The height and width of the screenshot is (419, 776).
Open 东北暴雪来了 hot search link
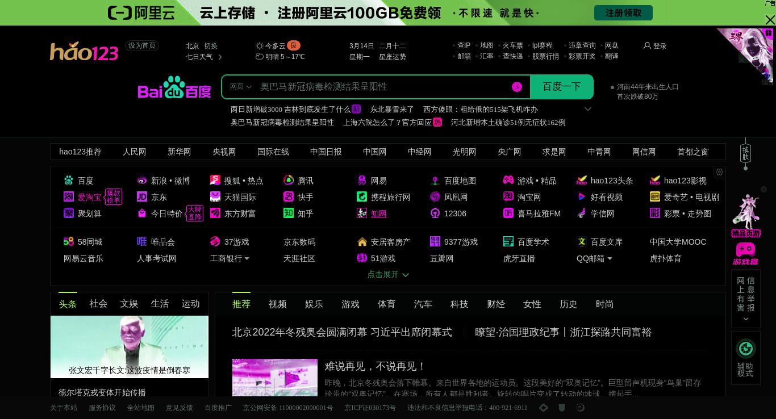point(392,109)
